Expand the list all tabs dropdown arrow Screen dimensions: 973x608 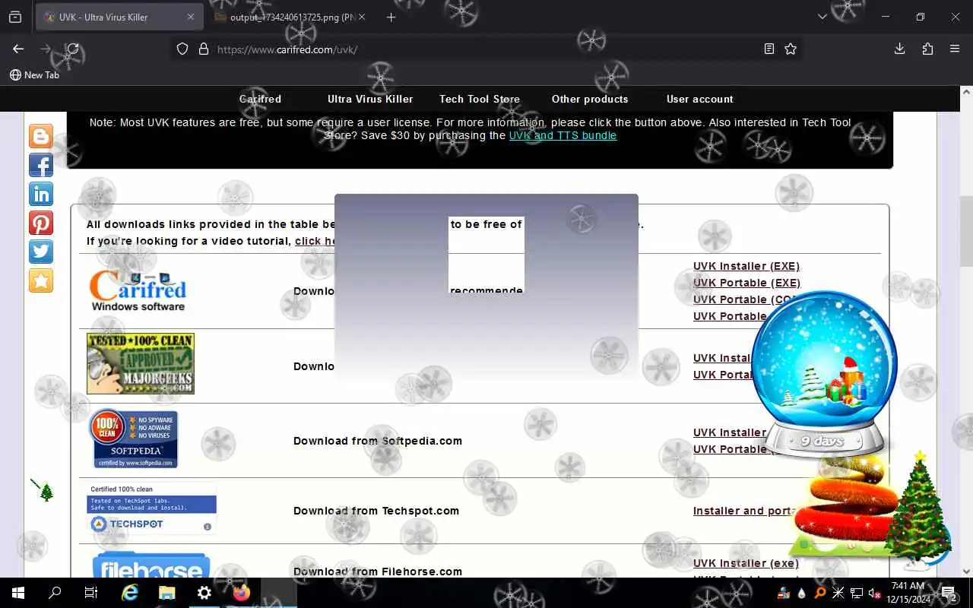point(822,17)
